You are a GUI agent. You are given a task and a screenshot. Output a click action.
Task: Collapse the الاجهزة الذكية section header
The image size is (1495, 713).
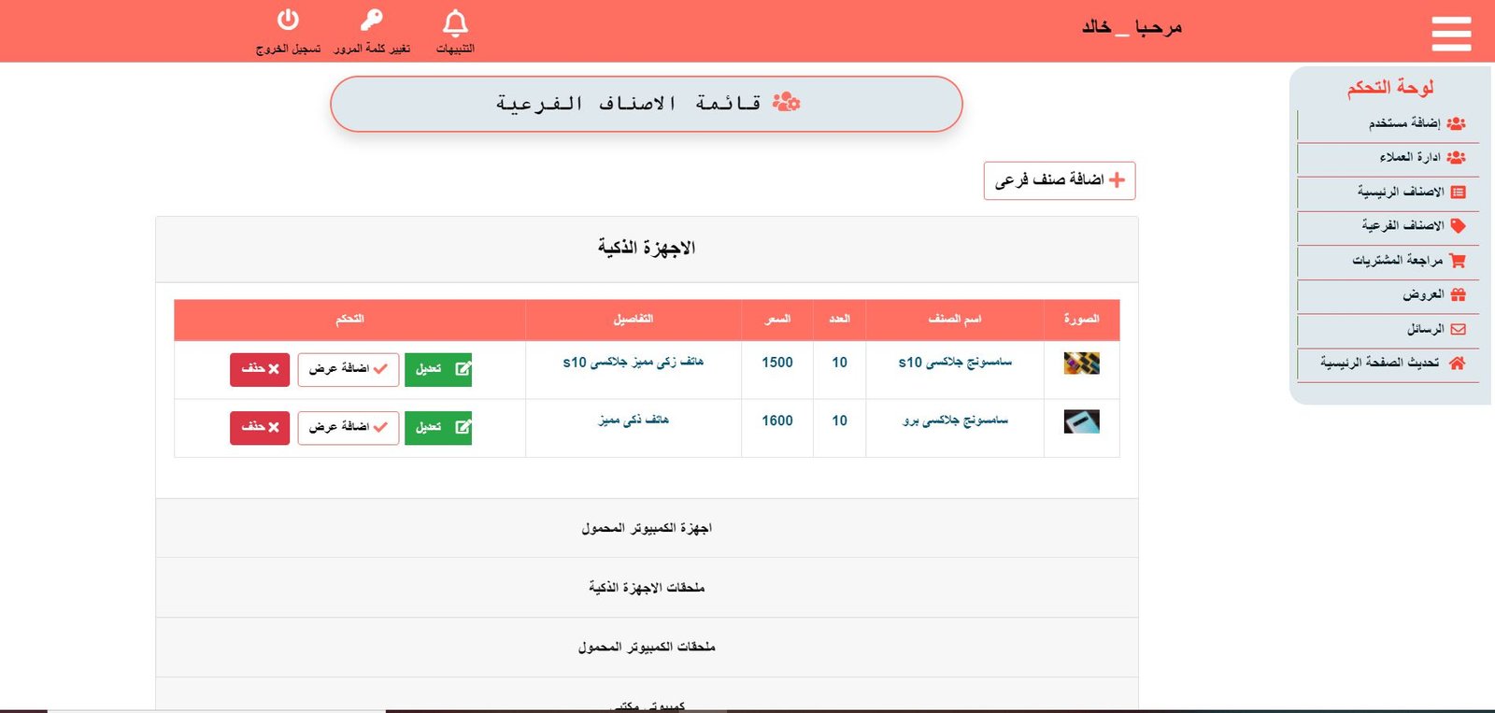[x=647, y=248]
